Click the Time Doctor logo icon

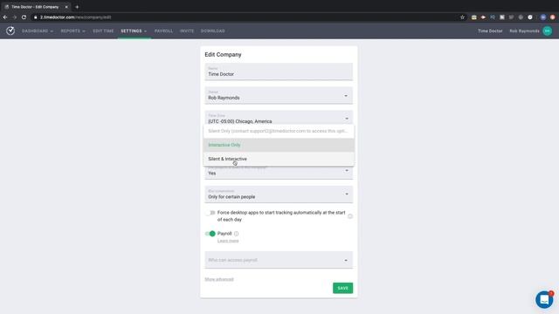[x=10, y=31]
